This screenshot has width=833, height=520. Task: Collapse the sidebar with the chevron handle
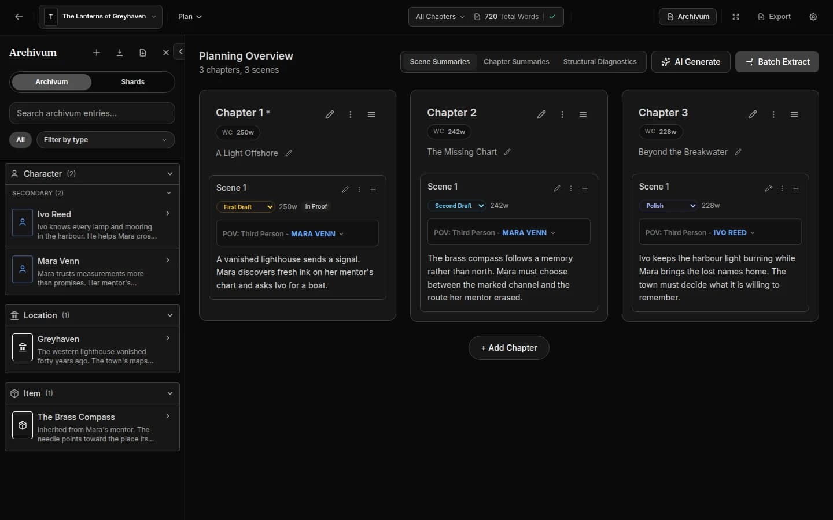(x=180, y=51)
